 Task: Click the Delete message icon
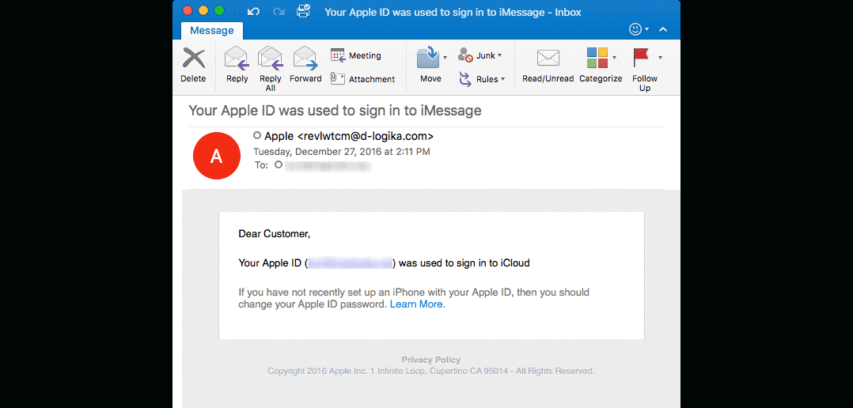pyautogui.click(x=193, y=59)
